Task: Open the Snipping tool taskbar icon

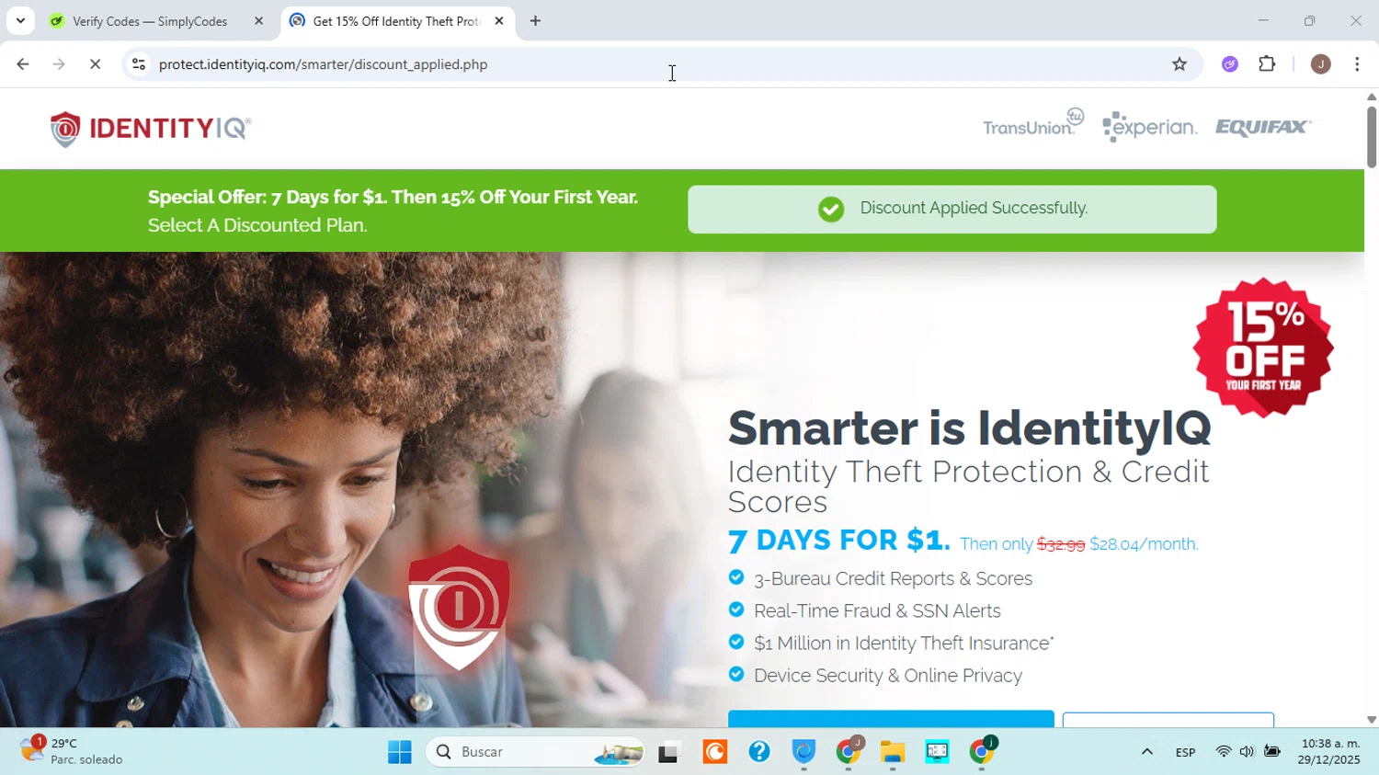Action: pyautogui.click(x=937, y=752)
